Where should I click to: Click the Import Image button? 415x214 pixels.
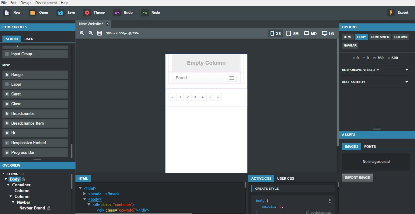coord(357,178)
